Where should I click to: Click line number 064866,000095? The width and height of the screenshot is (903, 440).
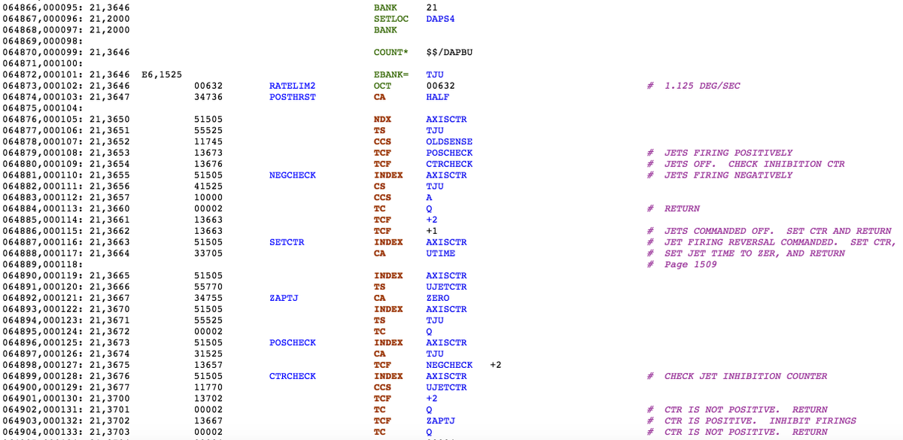tap(43, 8)
